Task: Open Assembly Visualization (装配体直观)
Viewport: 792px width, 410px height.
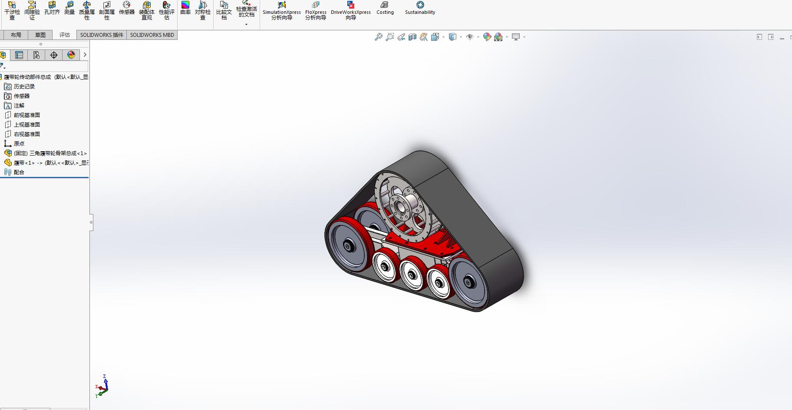Action: [x=147, y=10]
